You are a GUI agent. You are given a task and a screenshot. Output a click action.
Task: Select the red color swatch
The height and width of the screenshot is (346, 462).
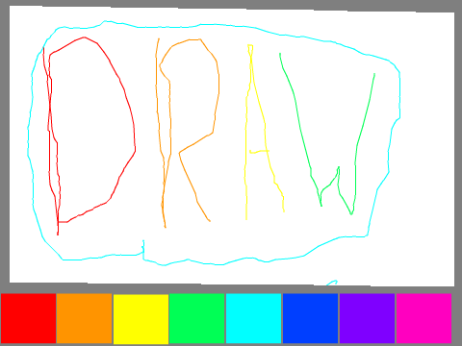click(28, 318)
